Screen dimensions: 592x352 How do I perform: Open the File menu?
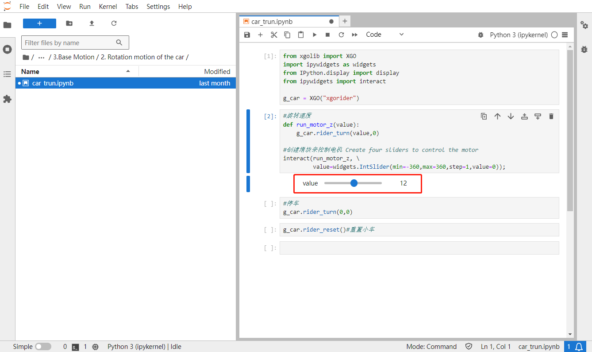[24, 6]
